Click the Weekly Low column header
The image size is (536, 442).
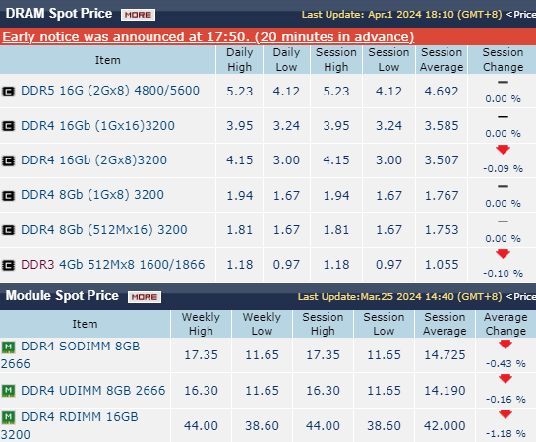tap(262, 324)
